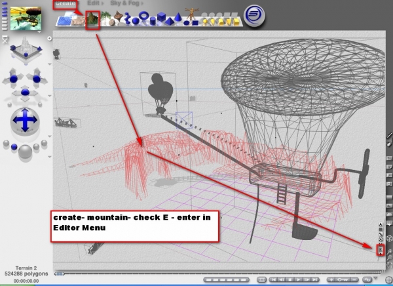Create a stone rock object
The height and width of the screenshot is (286, 393).
(x=112, y=23)
